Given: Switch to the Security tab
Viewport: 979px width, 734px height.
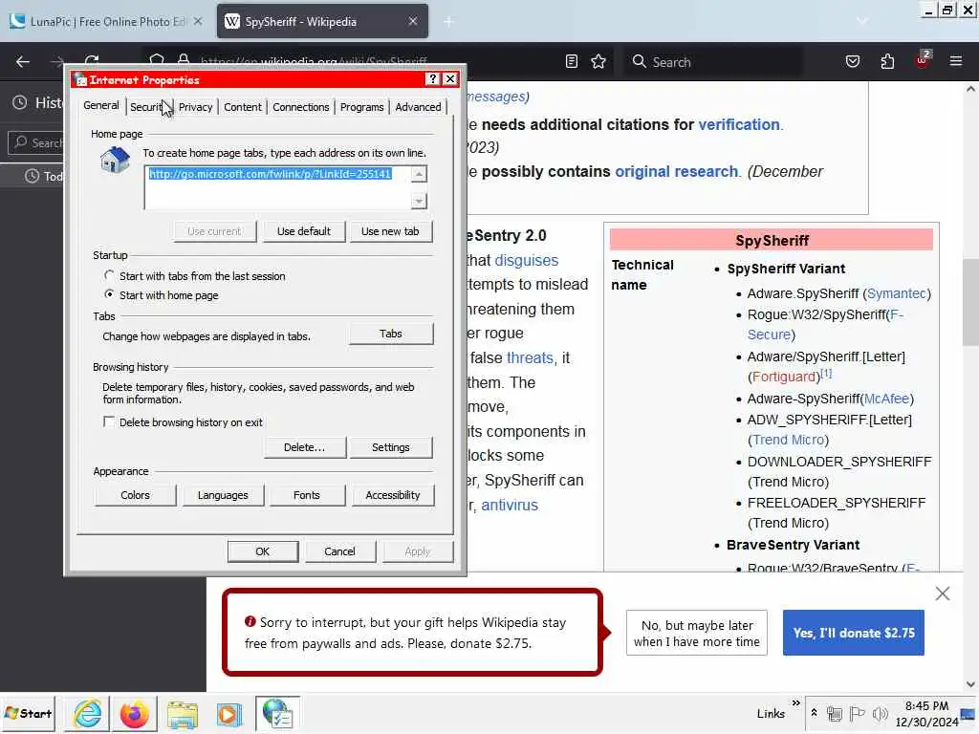Looking at the screenshot, I should (x=148, y=107).
